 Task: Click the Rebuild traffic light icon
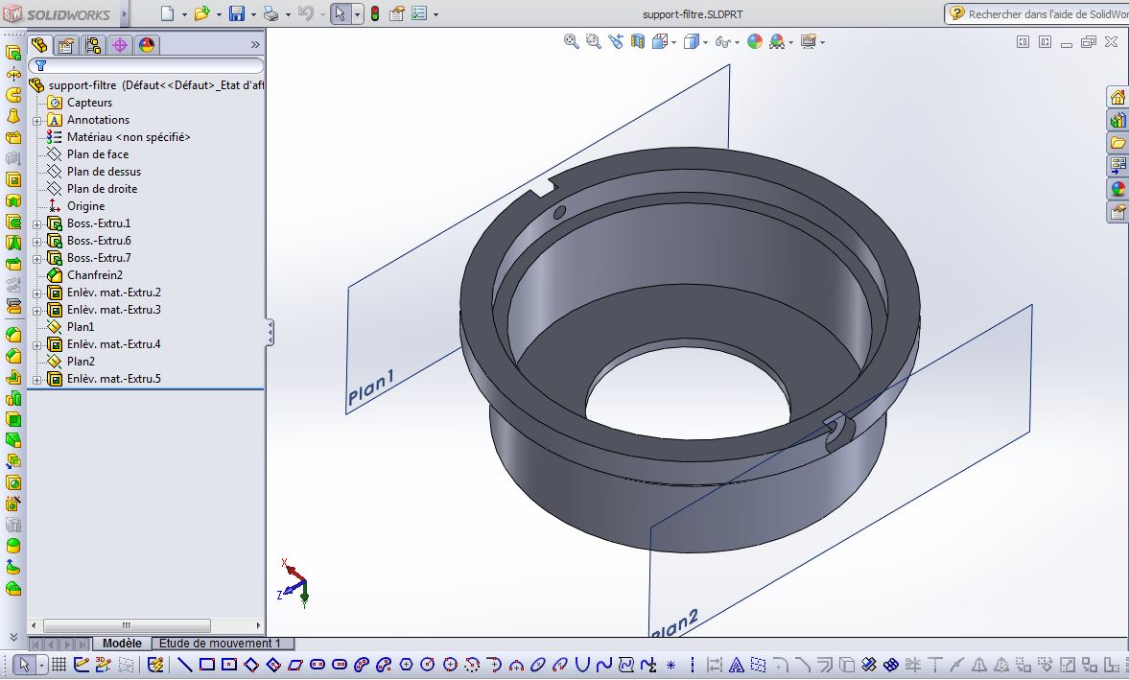(x=375, y=13)
